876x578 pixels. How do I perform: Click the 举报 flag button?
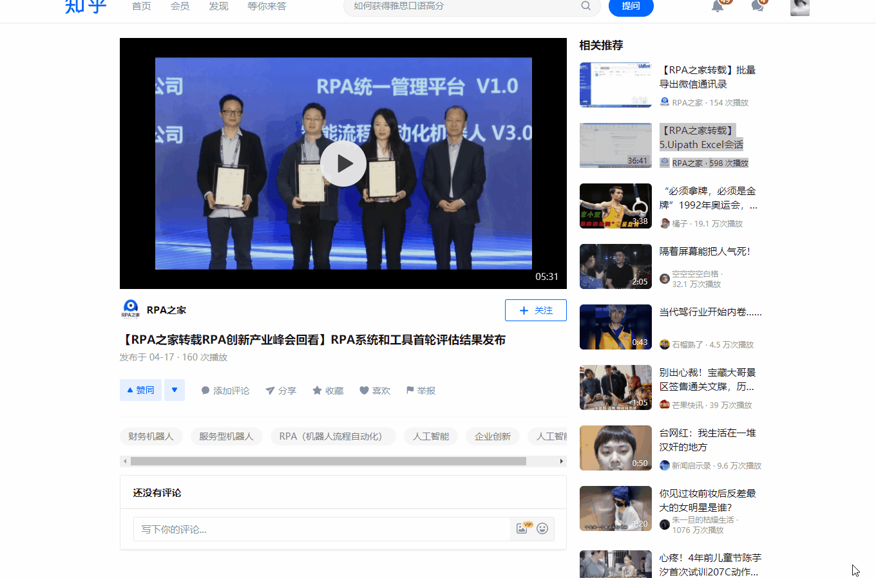coord(421,391)
